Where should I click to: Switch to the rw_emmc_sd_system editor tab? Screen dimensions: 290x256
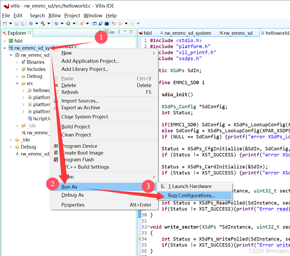[185, 33]
